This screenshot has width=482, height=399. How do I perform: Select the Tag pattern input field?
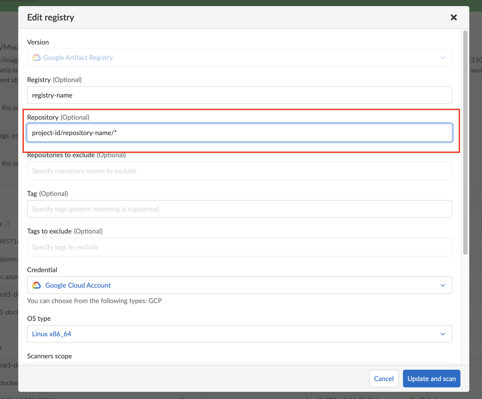tap(239, 209)
